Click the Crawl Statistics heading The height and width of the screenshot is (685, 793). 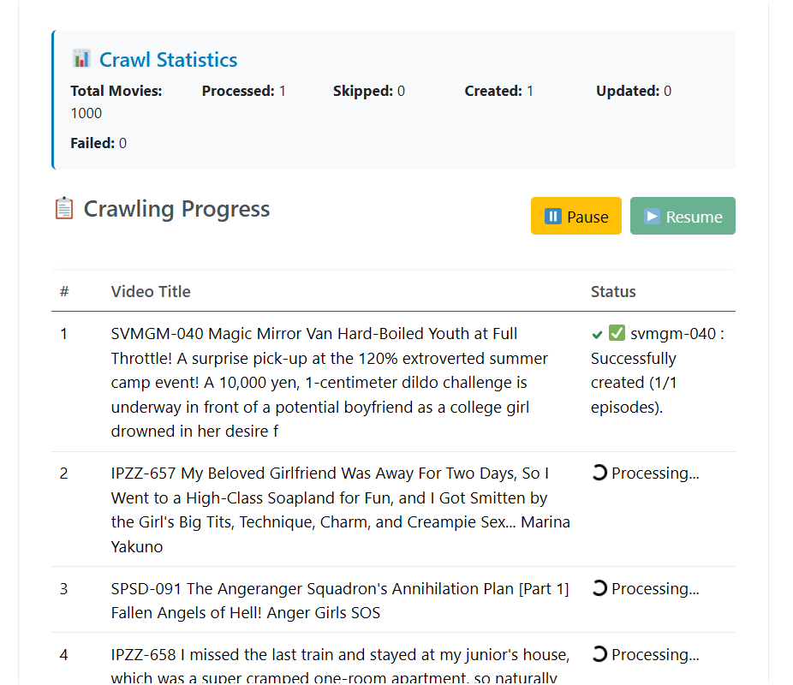168,60
